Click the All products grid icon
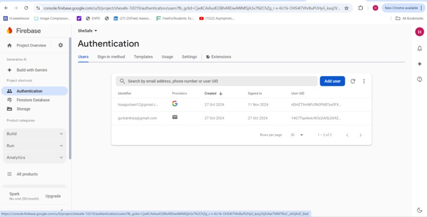The image size is (427, 217). click(x=10, y=174)
